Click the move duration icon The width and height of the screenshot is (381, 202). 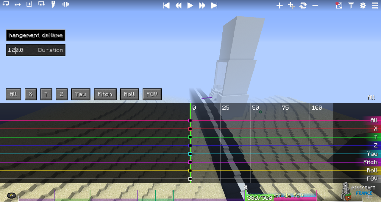point(42,4)
